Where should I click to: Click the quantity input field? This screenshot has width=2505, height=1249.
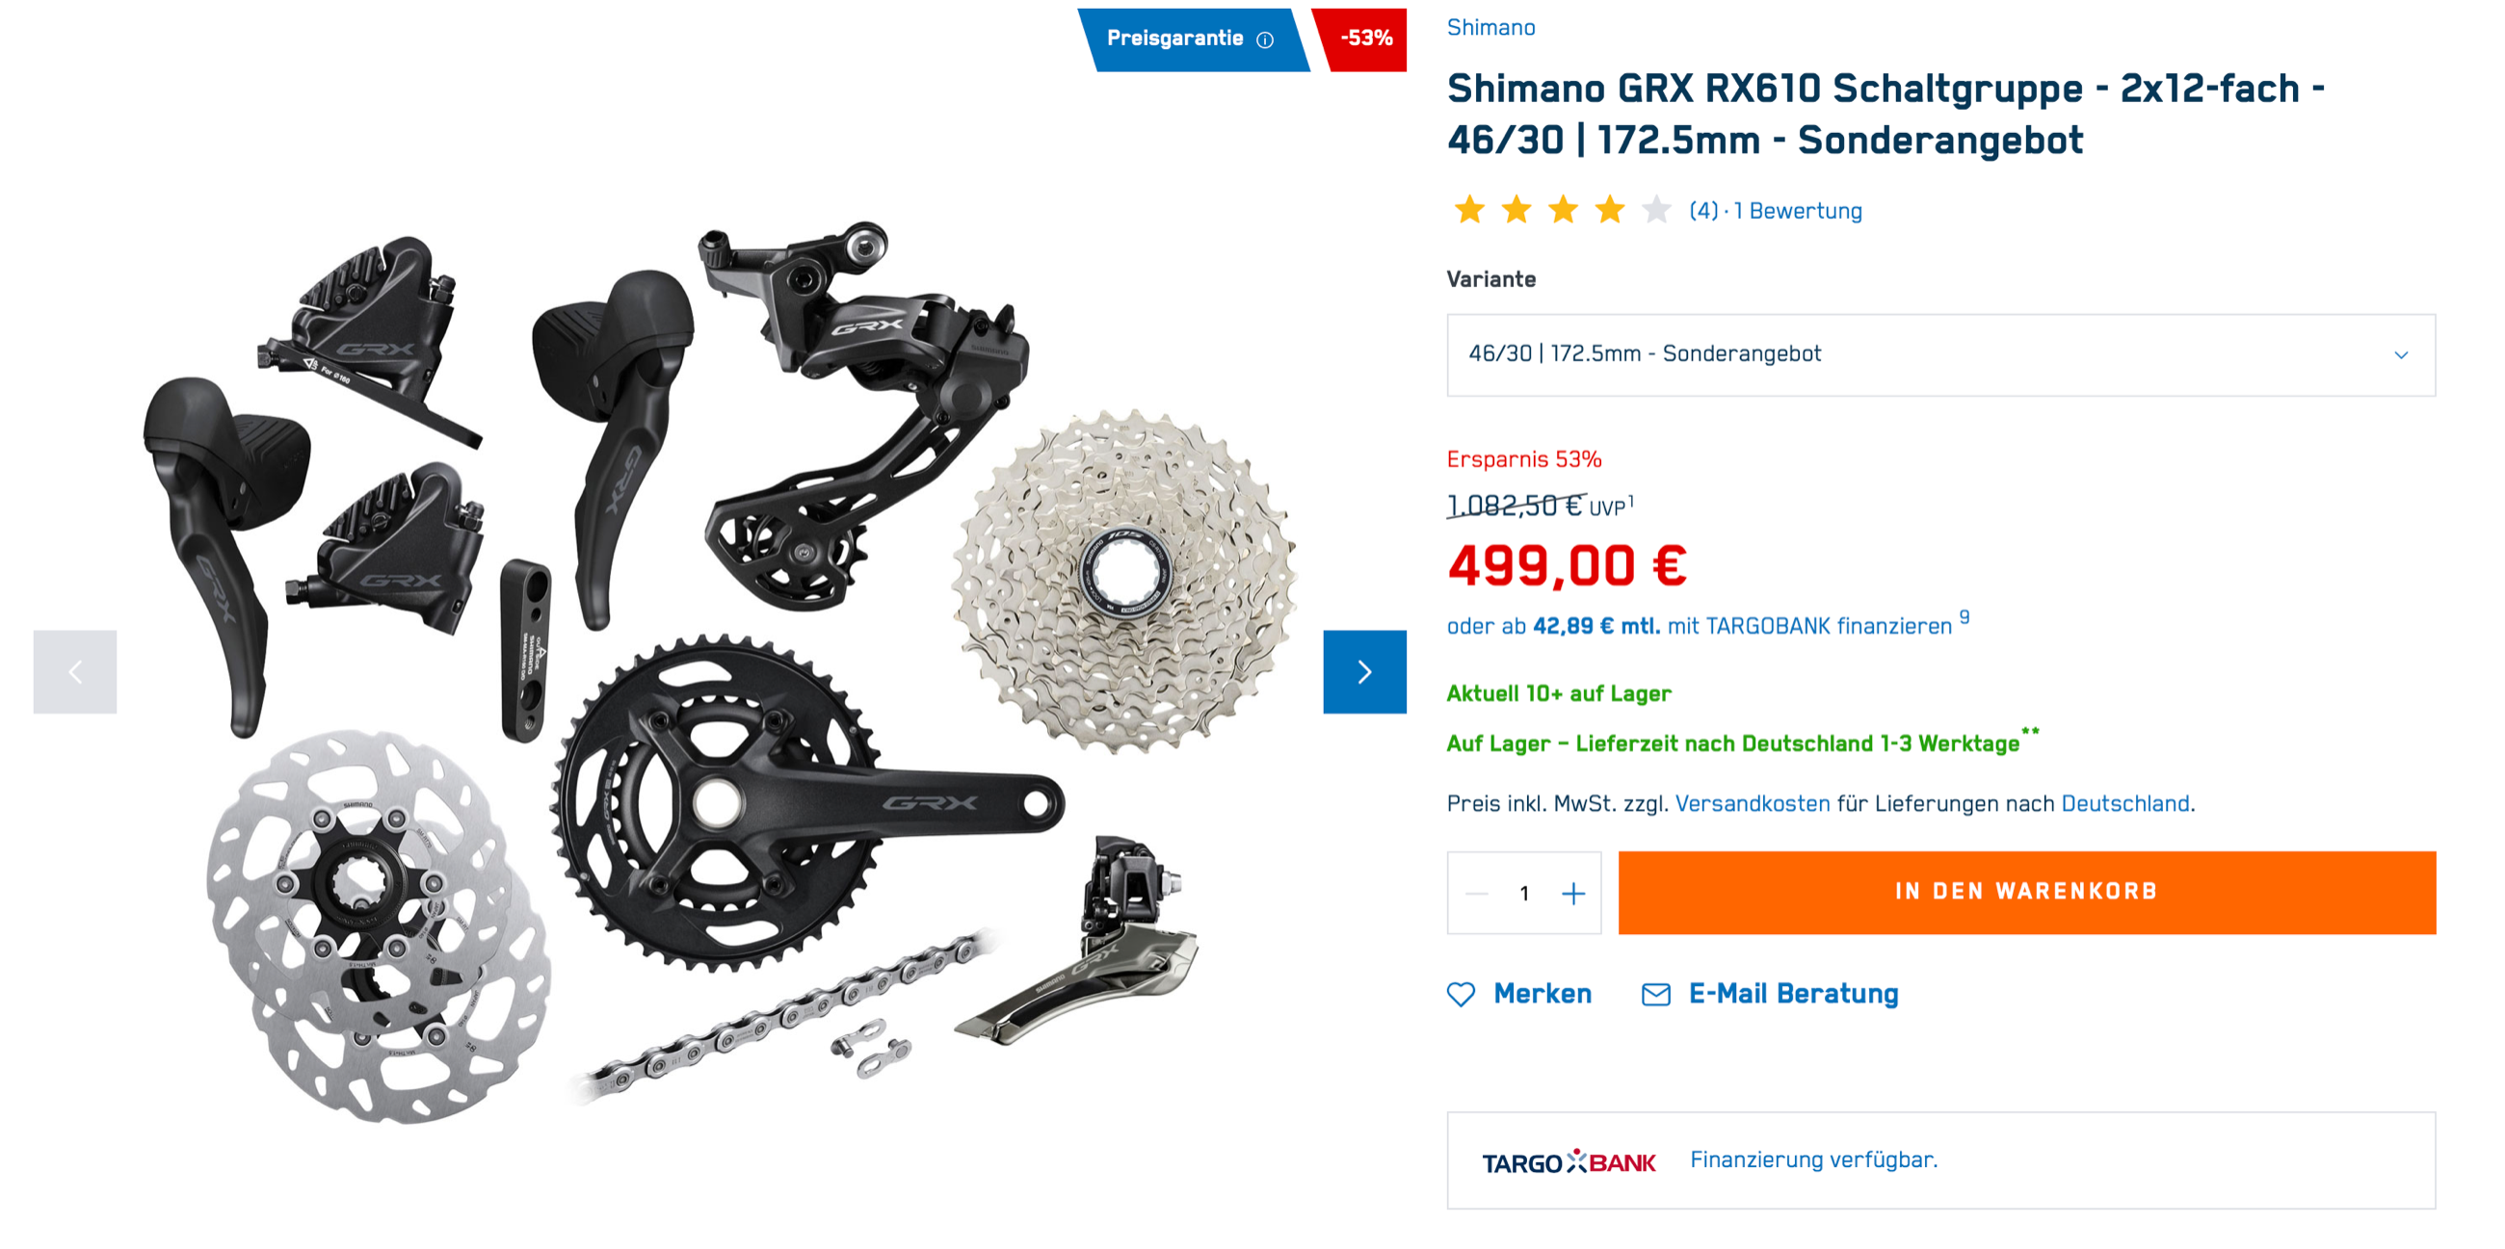1524,894
